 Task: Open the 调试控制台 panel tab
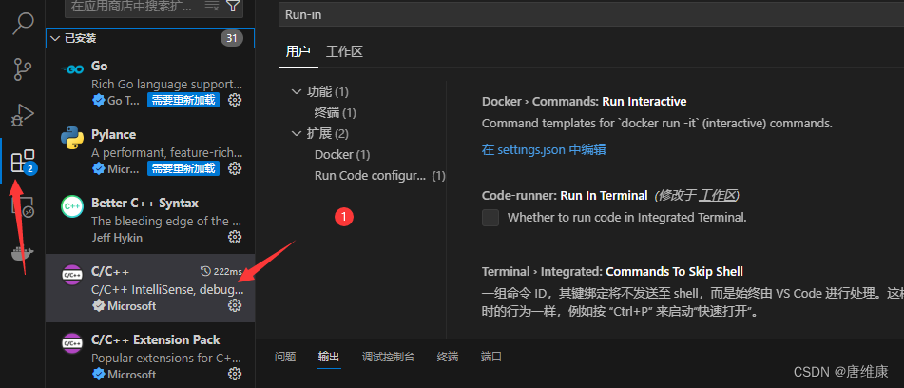click(388, 357)
